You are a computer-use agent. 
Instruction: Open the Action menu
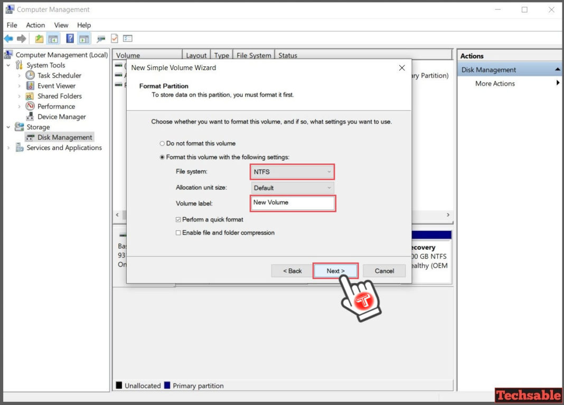[35, 25]
